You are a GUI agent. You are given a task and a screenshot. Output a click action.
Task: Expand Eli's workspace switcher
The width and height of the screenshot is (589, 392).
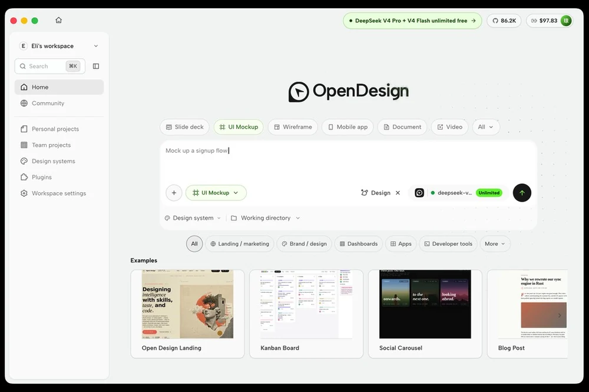[x=59, y=46]
